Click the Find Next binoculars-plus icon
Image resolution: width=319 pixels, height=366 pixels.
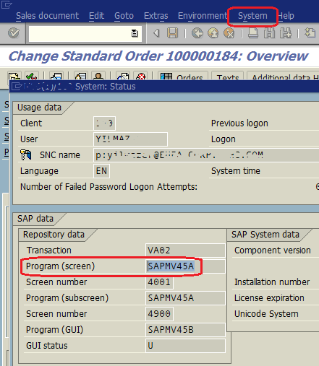click(x=286, y=33)
